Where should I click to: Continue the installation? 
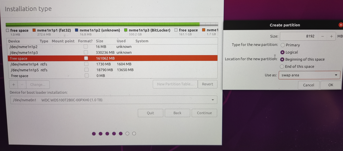point(204,113)
